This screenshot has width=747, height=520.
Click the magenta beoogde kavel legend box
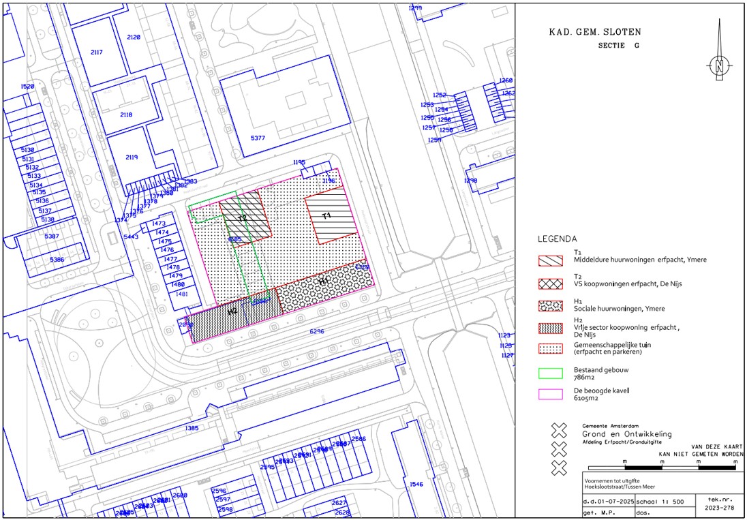pos(550,394)
